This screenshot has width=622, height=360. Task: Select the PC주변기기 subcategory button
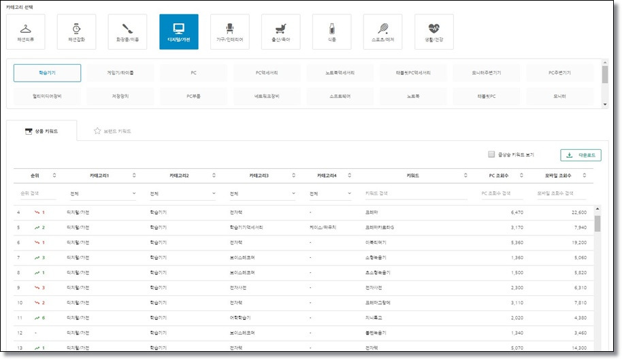click(x=559, y=73)
